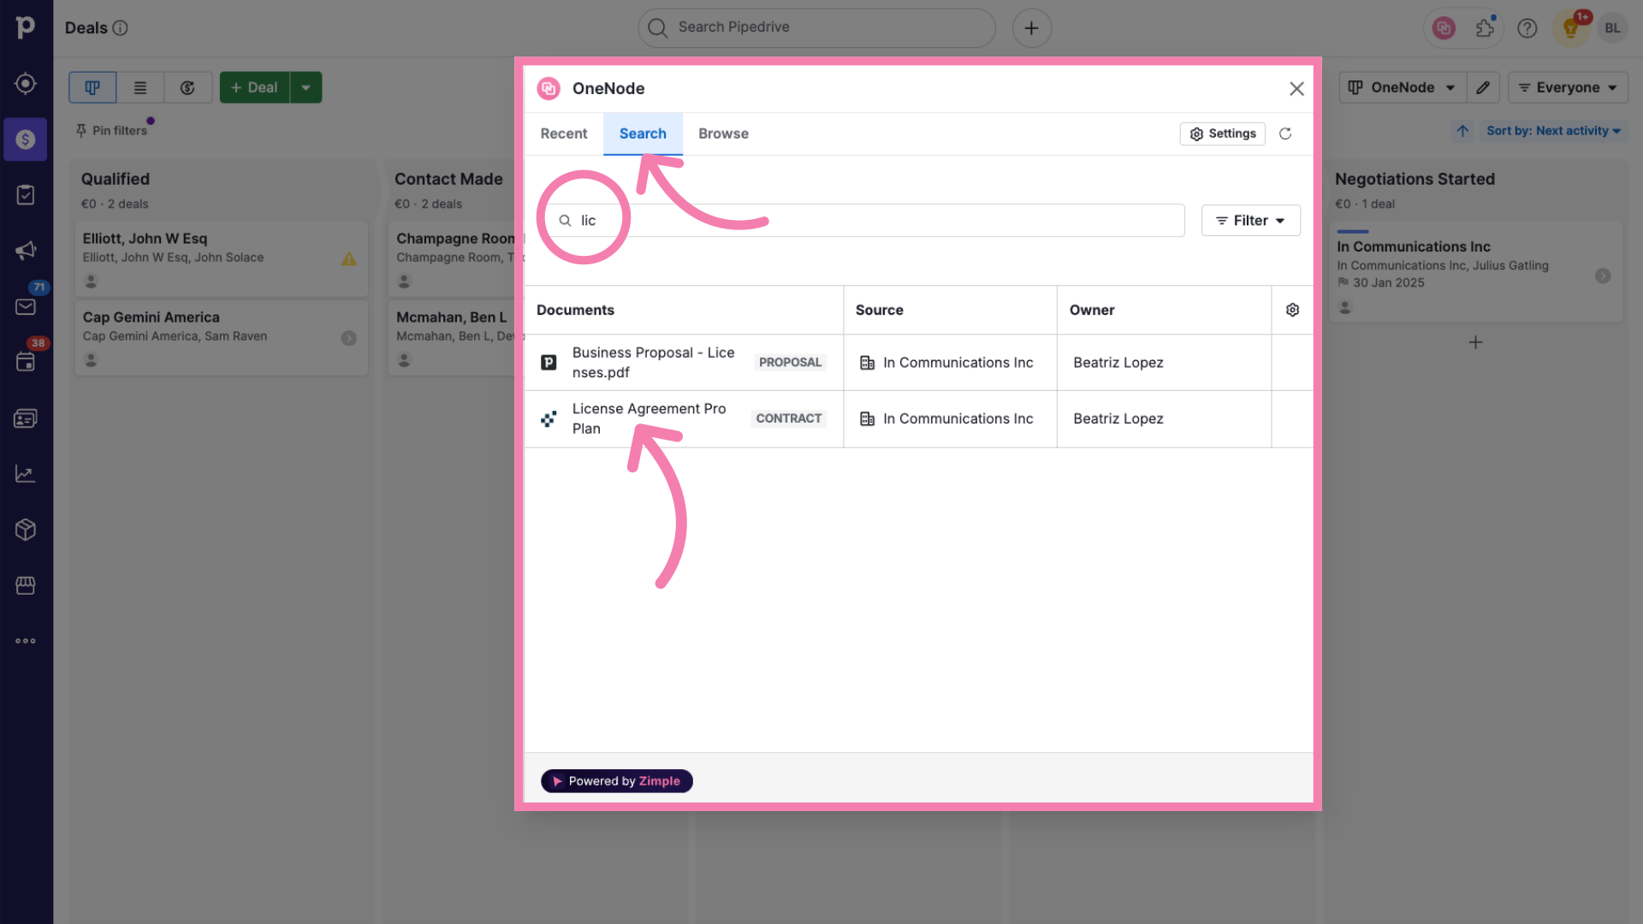Refresh the OneNode panel
The width and height of the screenshot is (1643, 924).
[1285, 133]
